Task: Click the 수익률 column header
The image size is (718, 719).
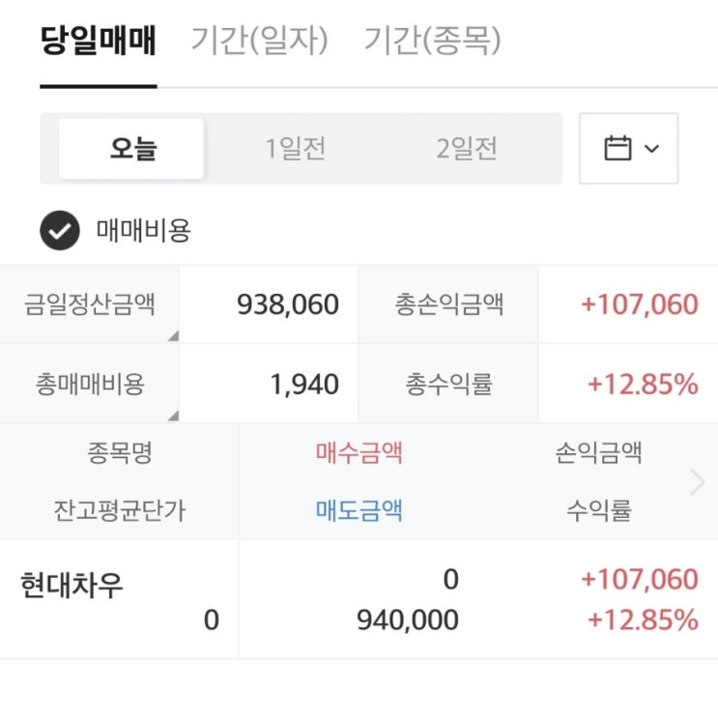Action: pyautogui.click(x=599, y=510)
